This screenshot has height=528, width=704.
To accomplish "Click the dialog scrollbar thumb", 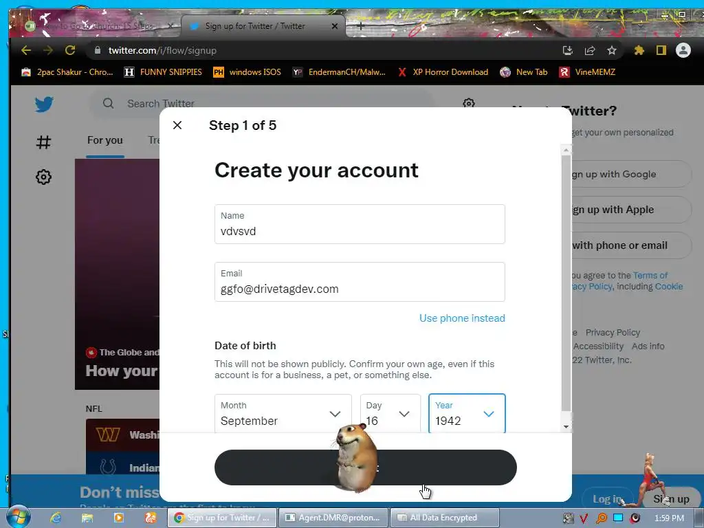I will coord(566,283).
